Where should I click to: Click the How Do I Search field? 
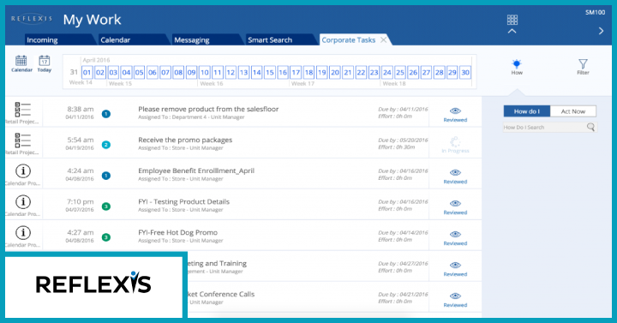(549, 127)
